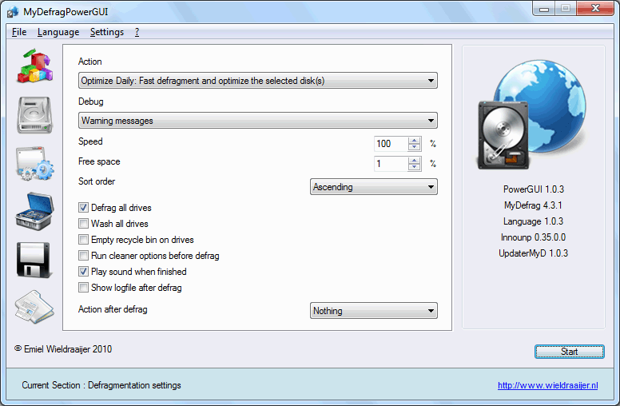The width and height of the screenshot is (620, 406).
Task: Click inside the Speed value field
Action: [391, 144]
